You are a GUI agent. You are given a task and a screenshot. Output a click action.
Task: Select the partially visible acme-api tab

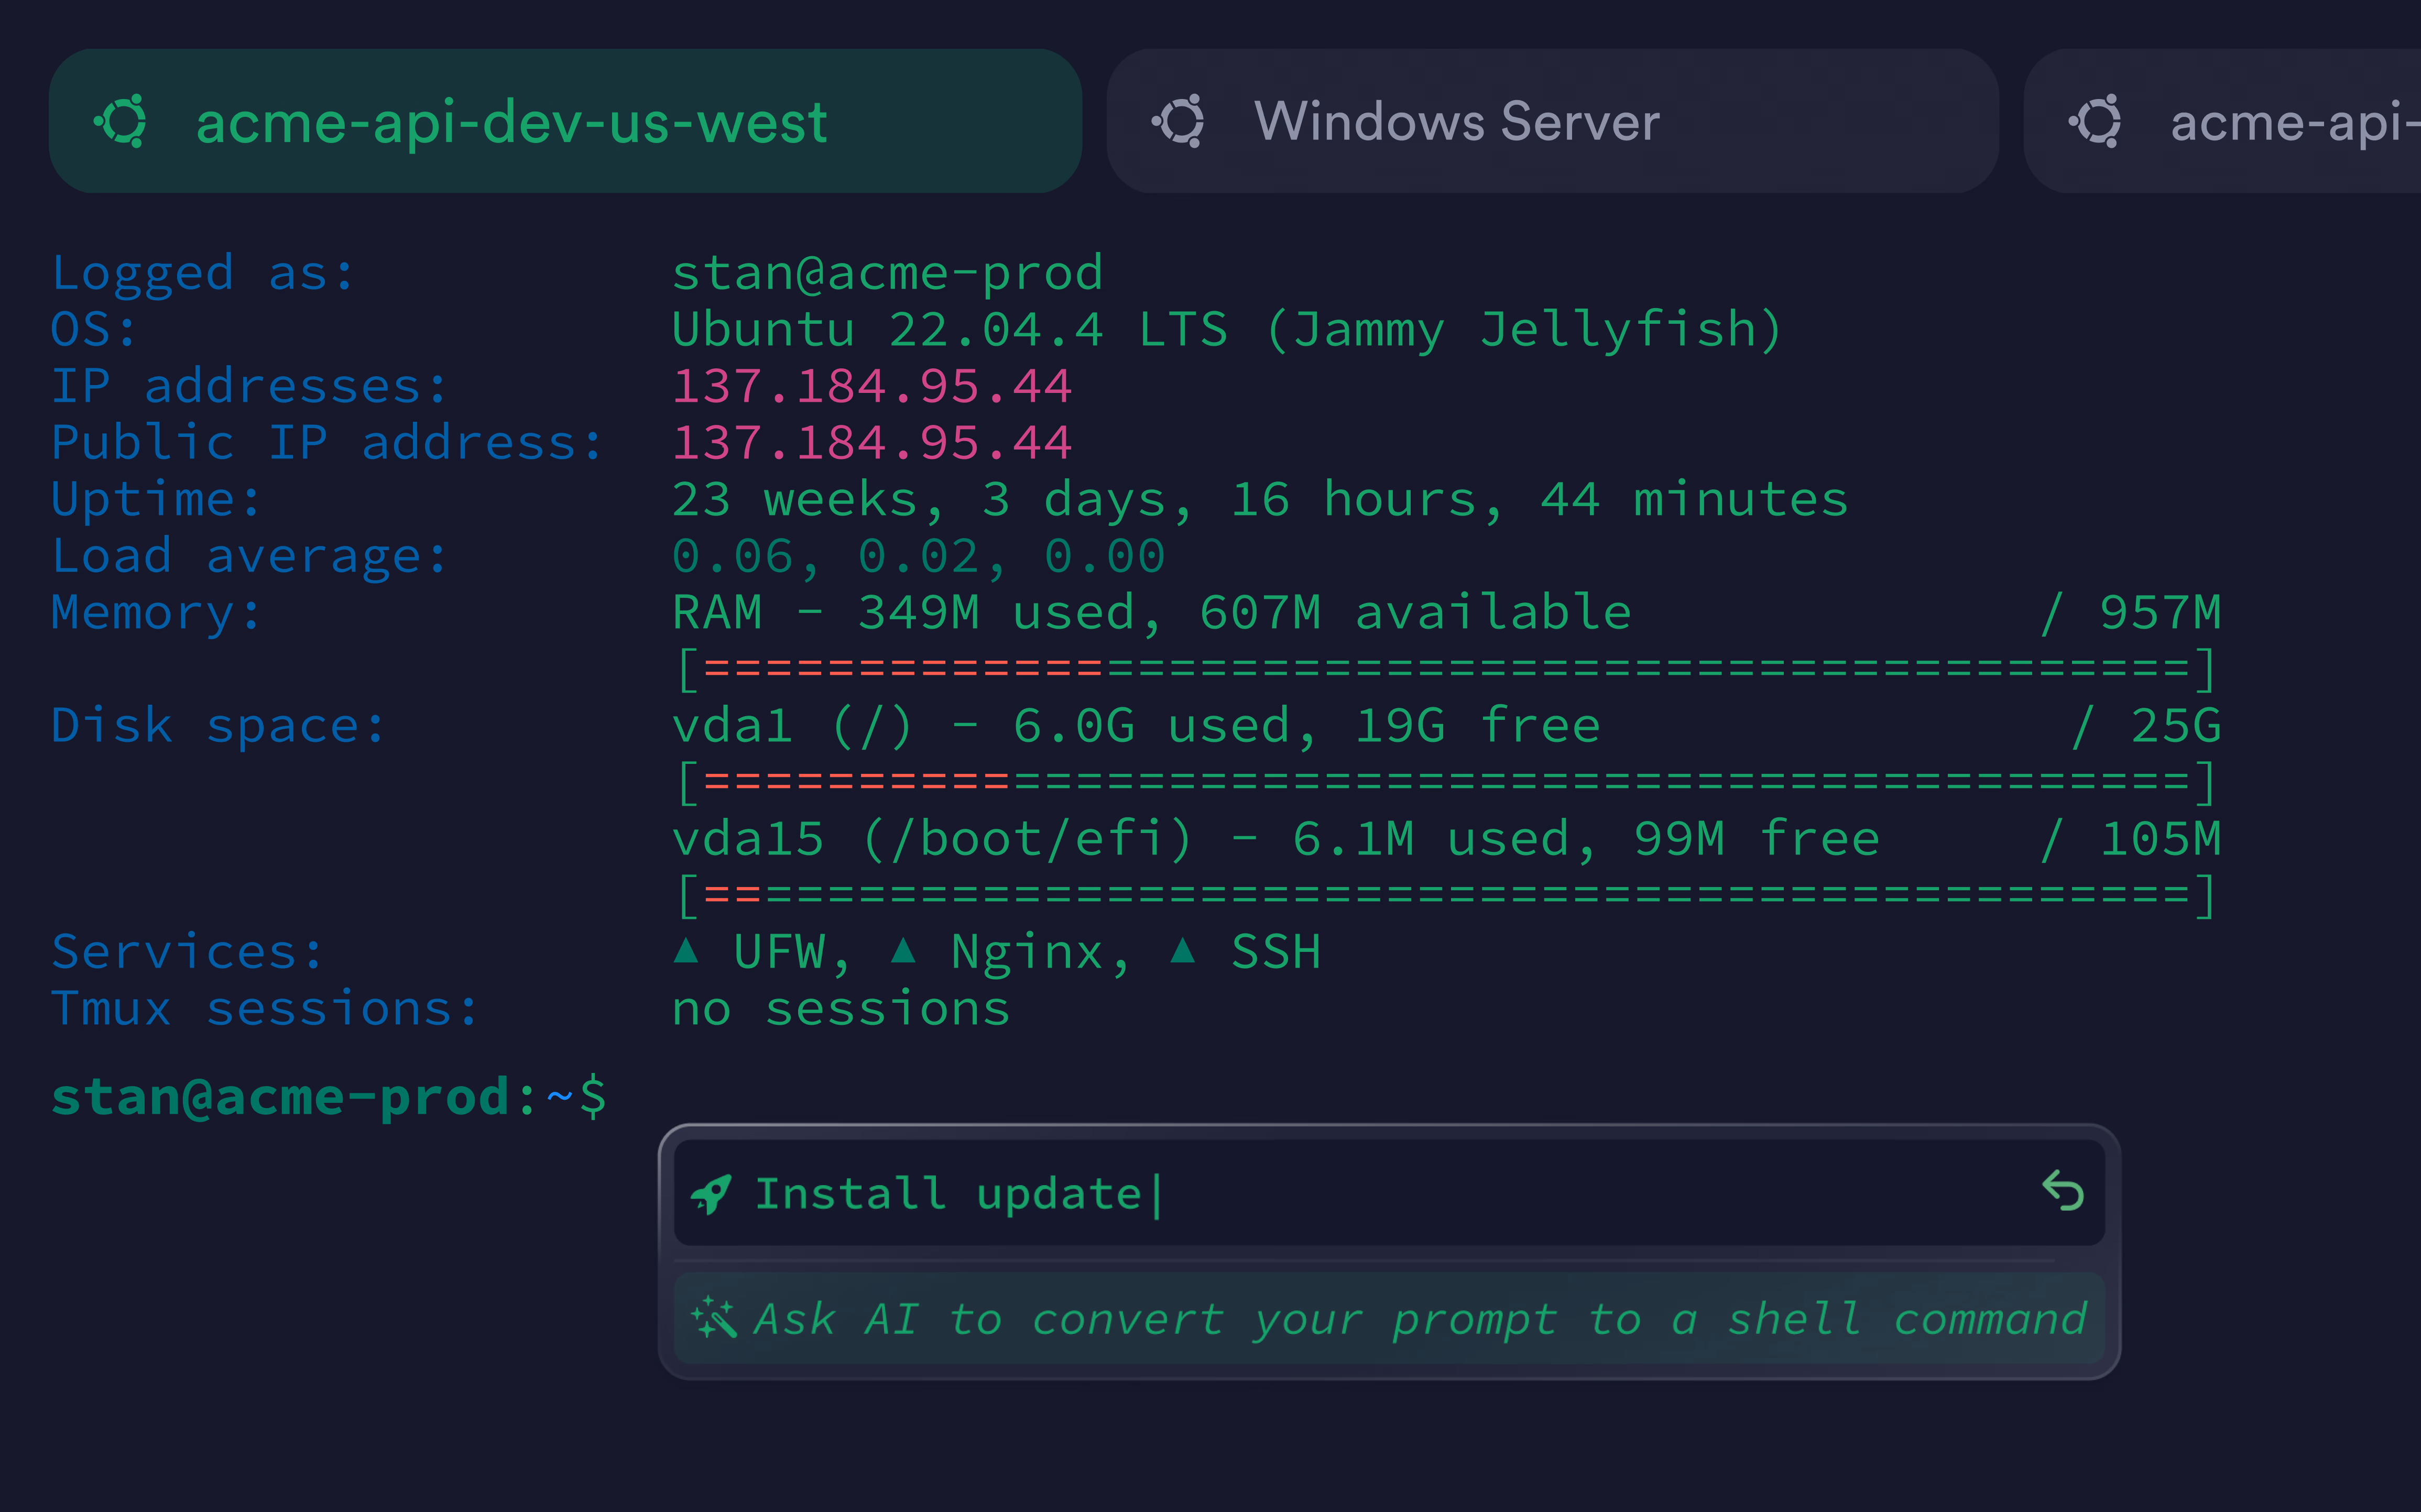tap(2223, 121)
